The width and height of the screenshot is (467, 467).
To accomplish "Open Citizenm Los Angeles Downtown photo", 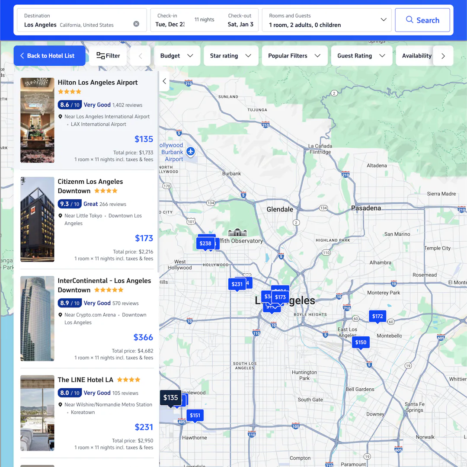I will pos(37,220).
